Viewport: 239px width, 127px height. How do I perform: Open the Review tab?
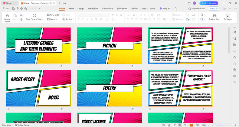[x=135, y=8]
